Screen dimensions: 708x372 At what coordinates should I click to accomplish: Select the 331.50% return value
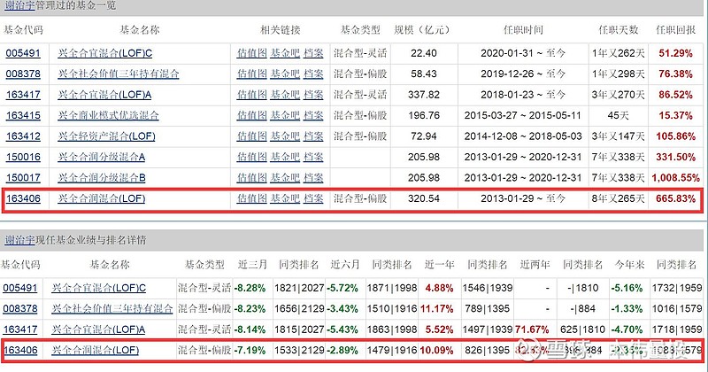[675, 157]
